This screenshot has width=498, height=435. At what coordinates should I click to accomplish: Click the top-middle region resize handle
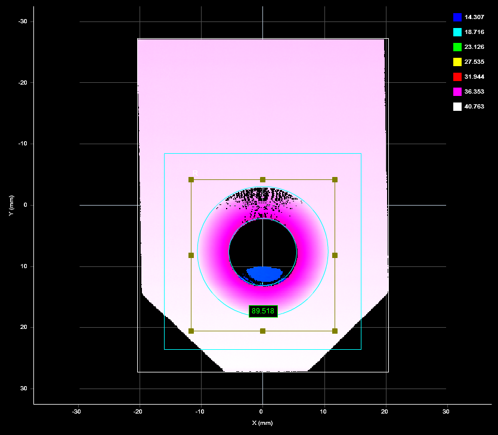click(x=262, y=180)
